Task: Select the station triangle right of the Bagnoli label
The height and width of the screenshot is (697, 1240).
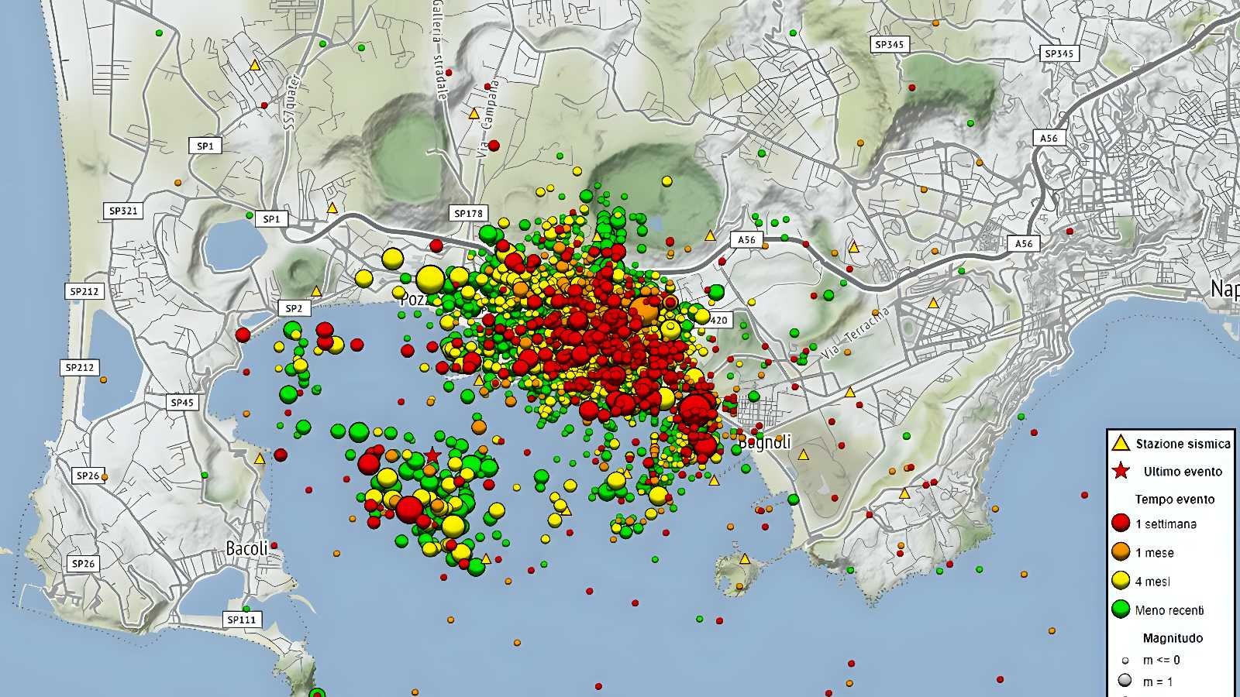Action: click(804, 455)
